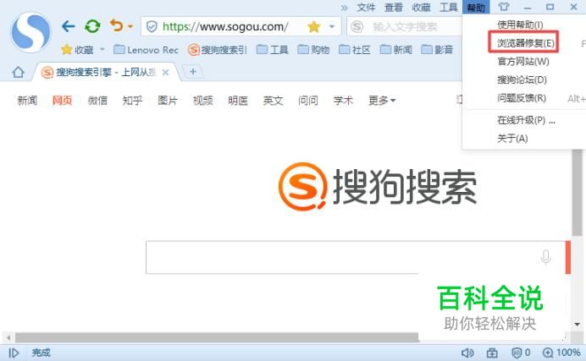The image size is (586, 361).
Task: Expand the 更多 dropdown
Action: 382,101
